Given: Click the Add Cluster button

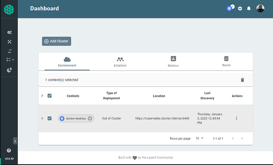Looking at the screenshot, I should coord(57,41).
